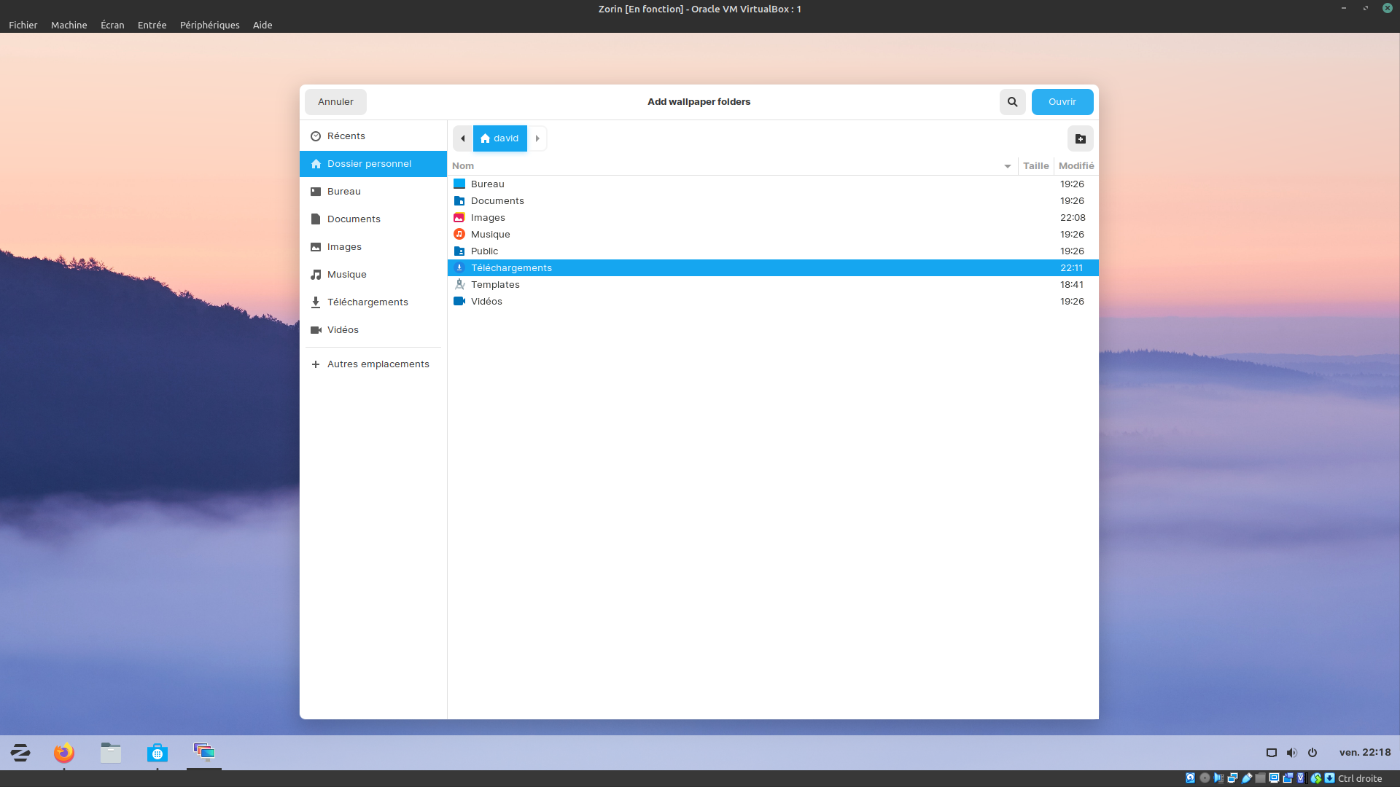This screenshot has width=1400, height=787.
Task: Select Récents in the sidebar
Action: click(x=346, y=136)
